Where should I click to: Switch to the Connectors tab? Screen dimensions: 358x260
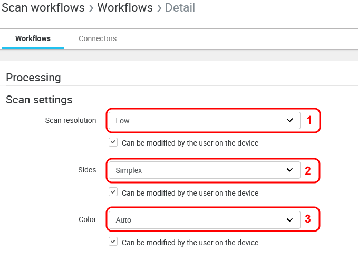[x=98, y=38]
